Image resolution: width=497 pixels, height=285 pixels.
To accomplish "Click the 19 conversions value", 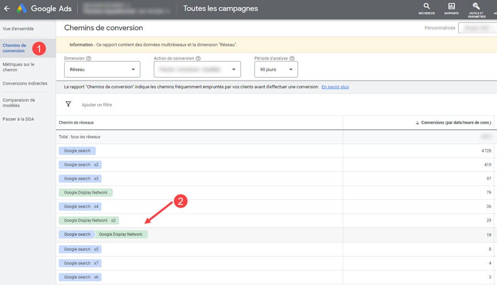I will [489, 235].
